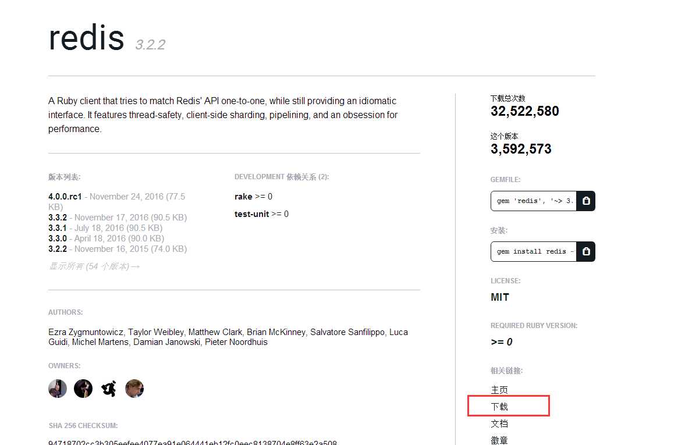Copy the Gemfile line with clipboard icon
685x445 pixels.
(586, 201)
